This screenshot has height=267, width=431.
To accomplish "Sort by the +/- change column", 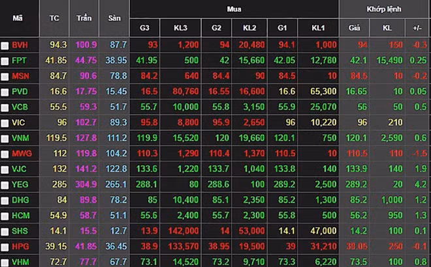I will point(417,28).
